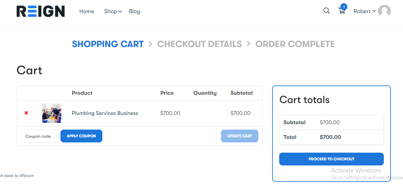Open the Plumbing Services Business product link
This screenshot has height=184, width=403.
coord(105,113)
